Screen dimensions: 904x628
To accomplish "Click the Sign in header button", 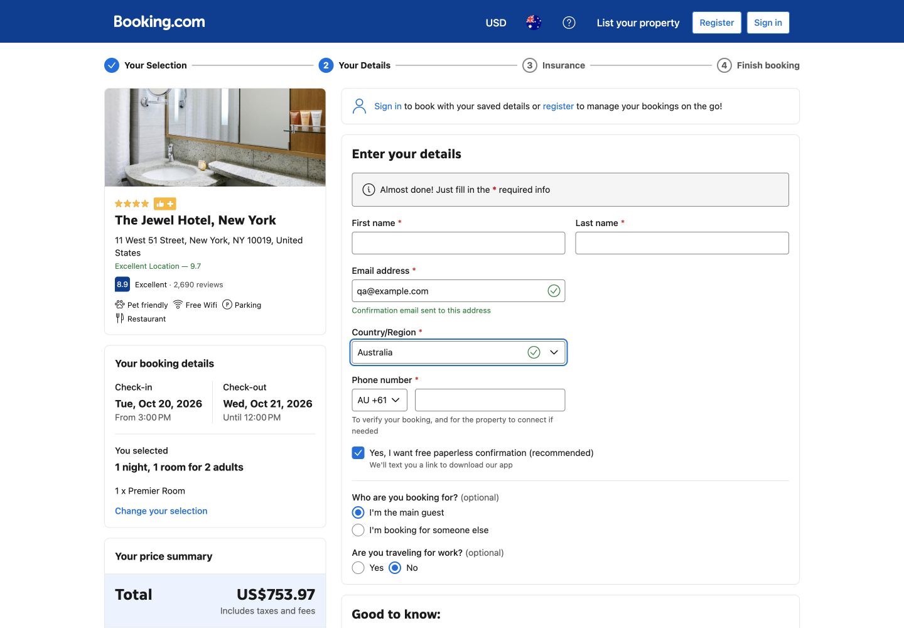I will 768,23.
